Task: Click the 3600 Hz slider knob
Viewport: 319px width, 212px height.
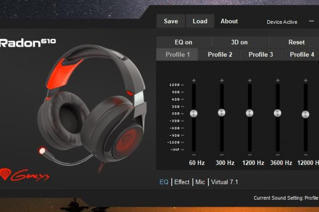Action: [x=278, y=113]
